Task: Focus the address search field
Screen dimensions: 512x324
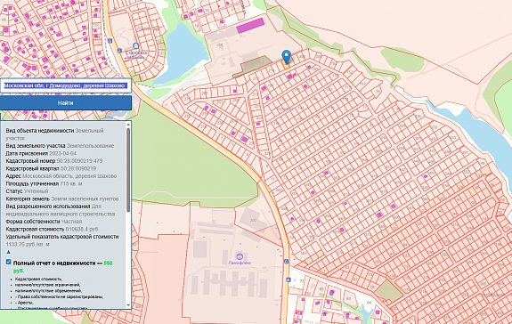Action: [65, 85]
